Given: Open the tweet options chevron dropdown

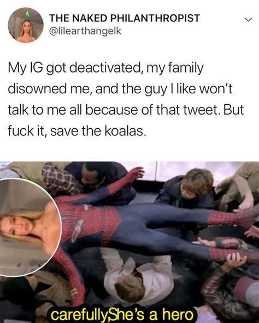Looking at the screenshot, I should click(248, 20).
